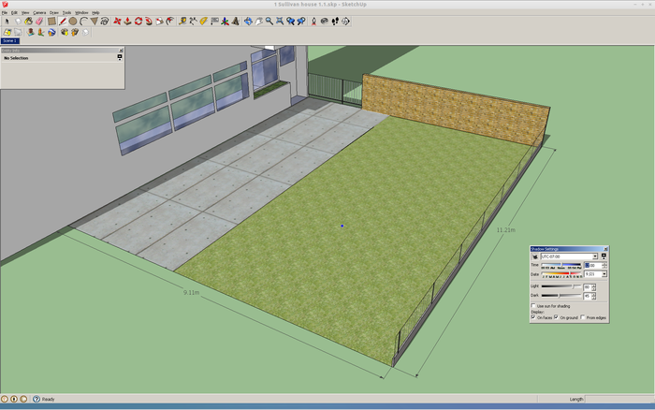
Task: Open the Tools menu
Action: 66,12
